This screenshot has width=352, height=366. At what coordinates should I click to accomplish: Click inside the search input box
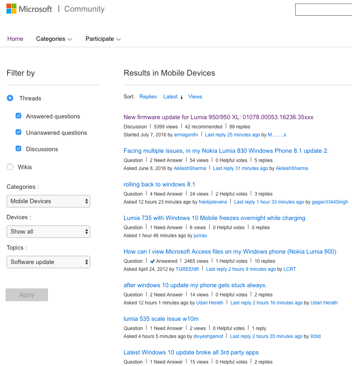[324, 10]
